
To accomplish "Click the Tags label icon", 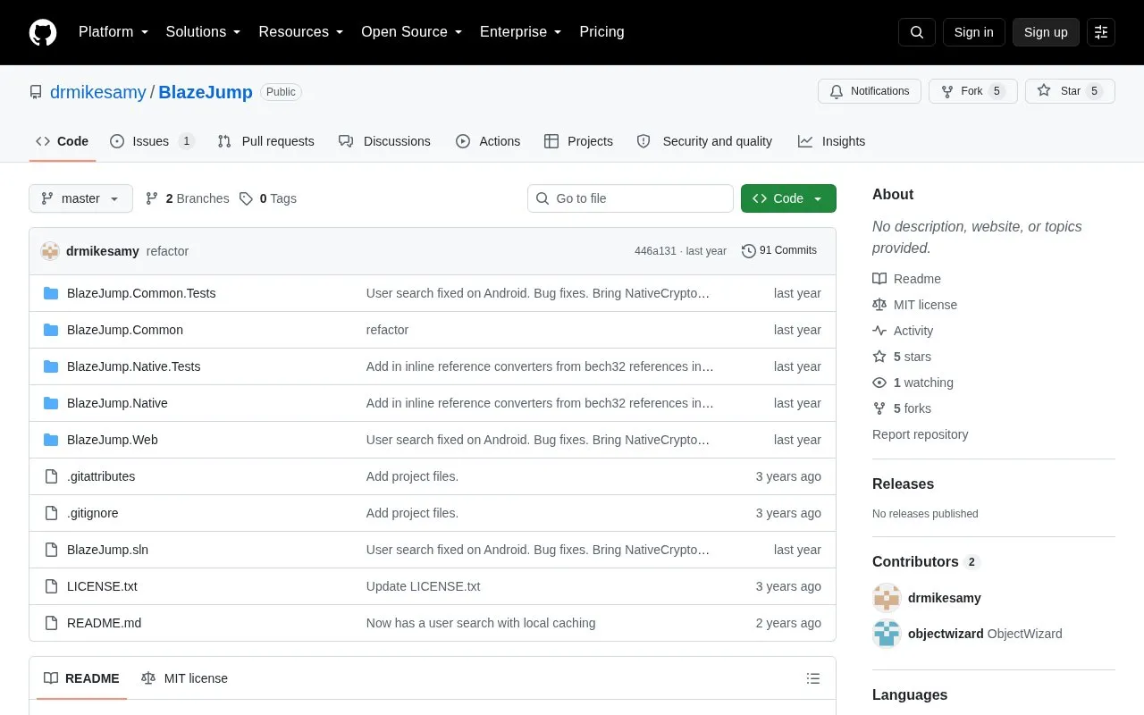I will pyautogui.click(x=246, y=198).
